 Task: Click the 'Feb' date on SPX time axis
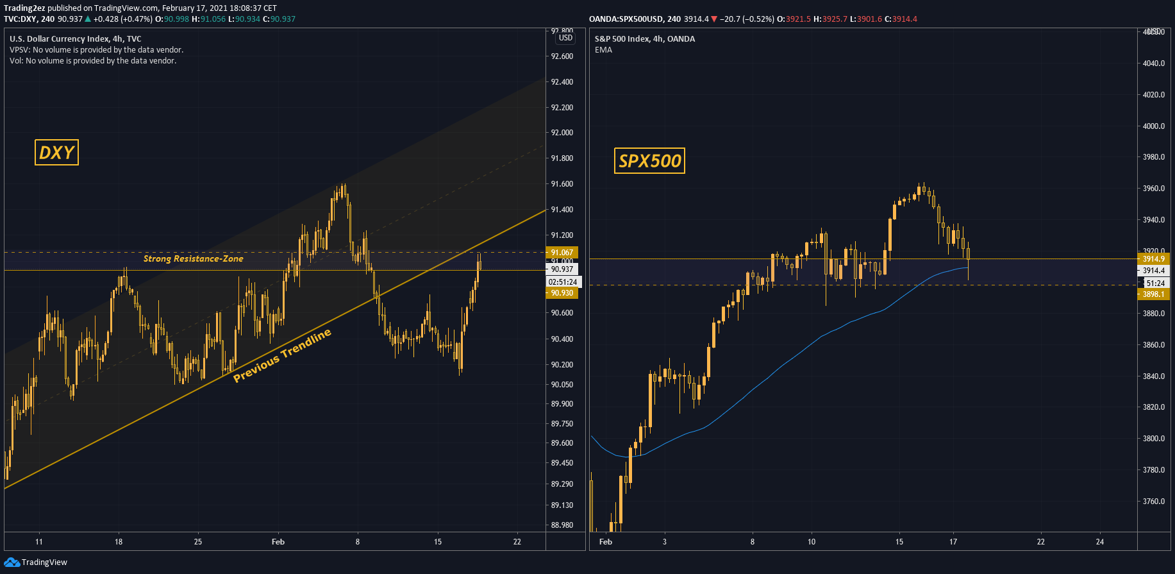[x=606, y=542]
